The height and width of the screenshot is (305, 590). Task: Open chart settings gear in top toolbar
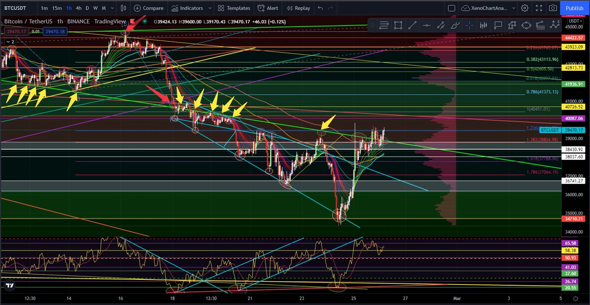tap(525, 8)
